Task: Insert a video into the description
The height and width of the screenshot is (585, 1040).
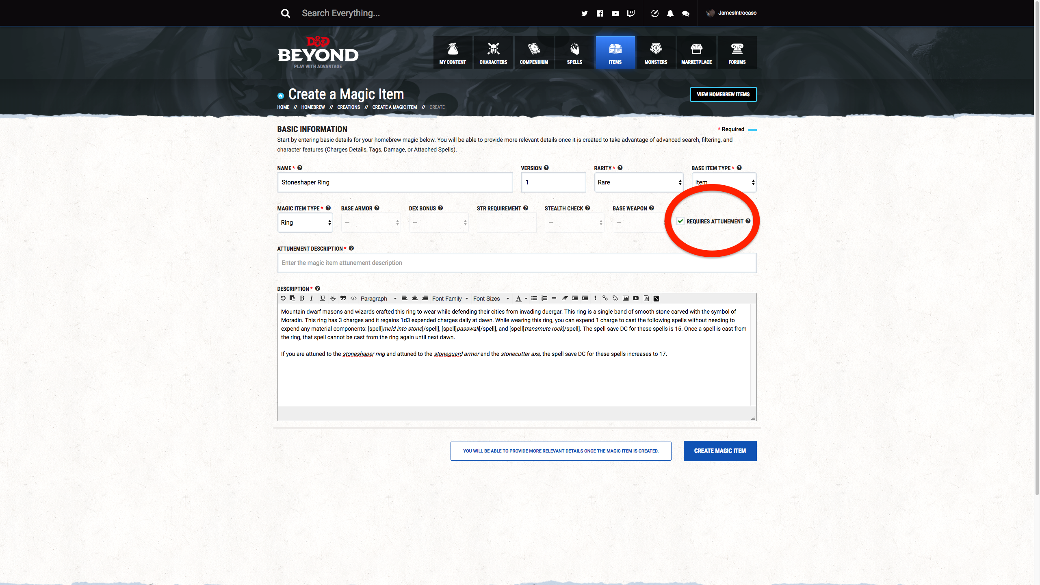Action: (x=636, y=298)
